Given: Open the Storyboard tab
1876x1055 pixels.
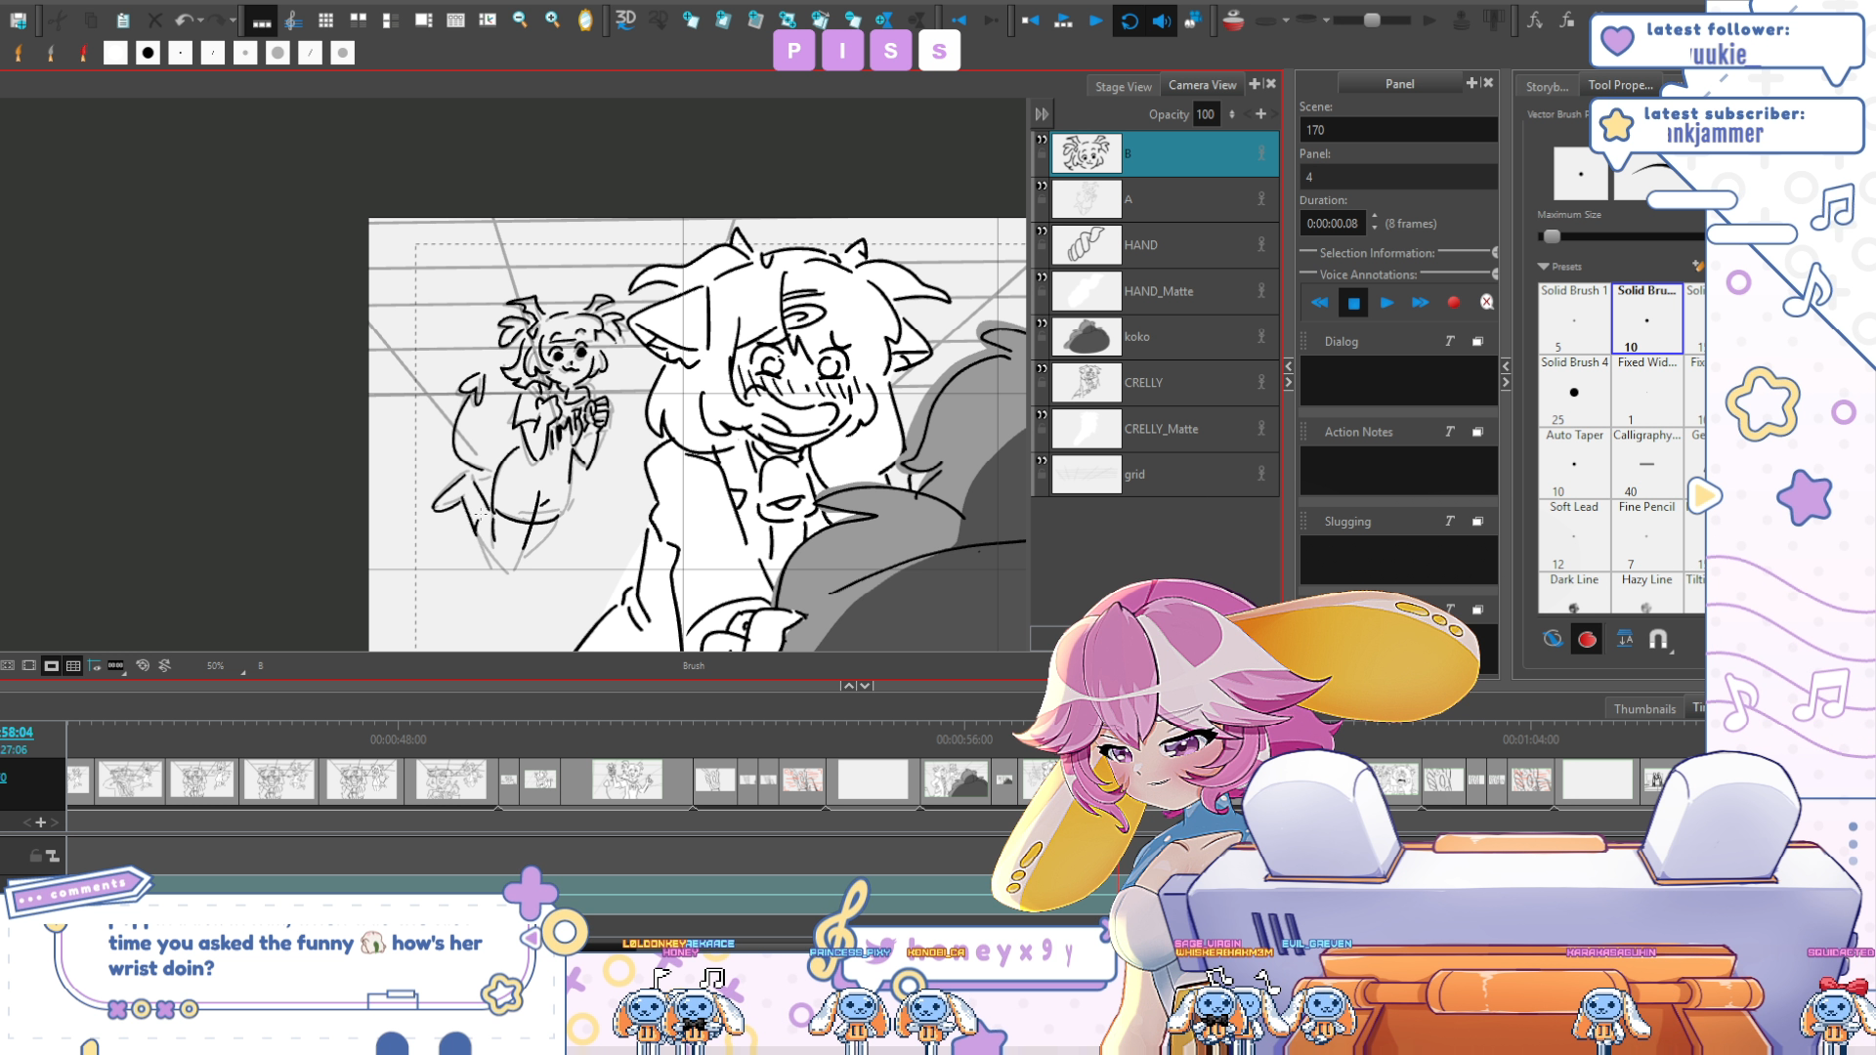Looking at the screenshot, I should (1547, 87).
